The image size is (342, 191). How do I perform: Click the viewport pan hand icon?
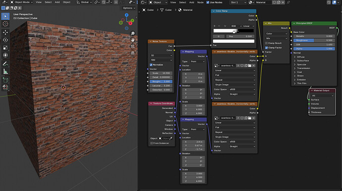pyautogui.click(x=132, y=40)
